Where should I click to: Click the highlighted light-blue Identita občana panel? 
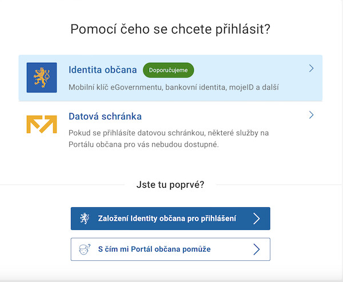tap(170, 78)
